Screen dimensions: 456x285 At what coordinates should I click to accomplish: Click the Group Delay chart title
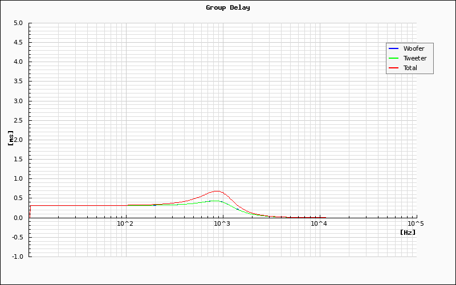(228, 7)
